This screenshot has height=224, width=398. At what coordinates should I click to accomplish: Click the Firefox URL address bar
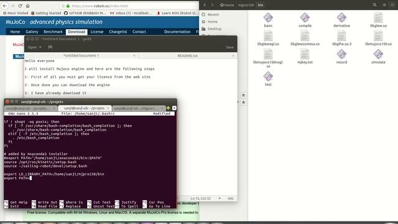point(128,6)
